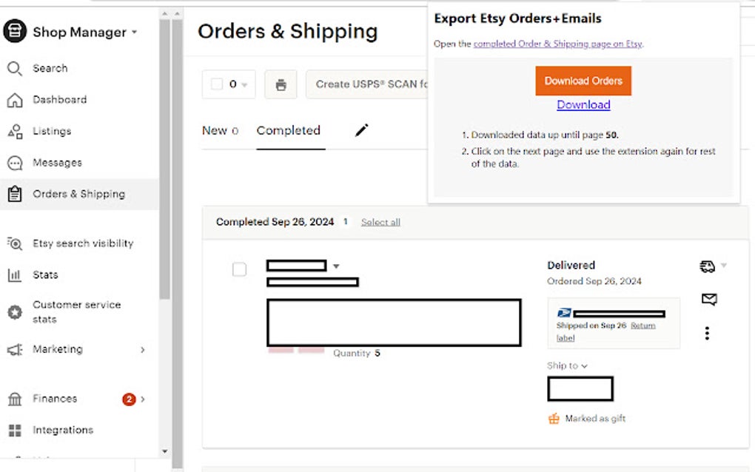Check the checkbox beside the delivered order
Image resolution: width=755 pixels, height=472 pixels.
click(239, 269)
